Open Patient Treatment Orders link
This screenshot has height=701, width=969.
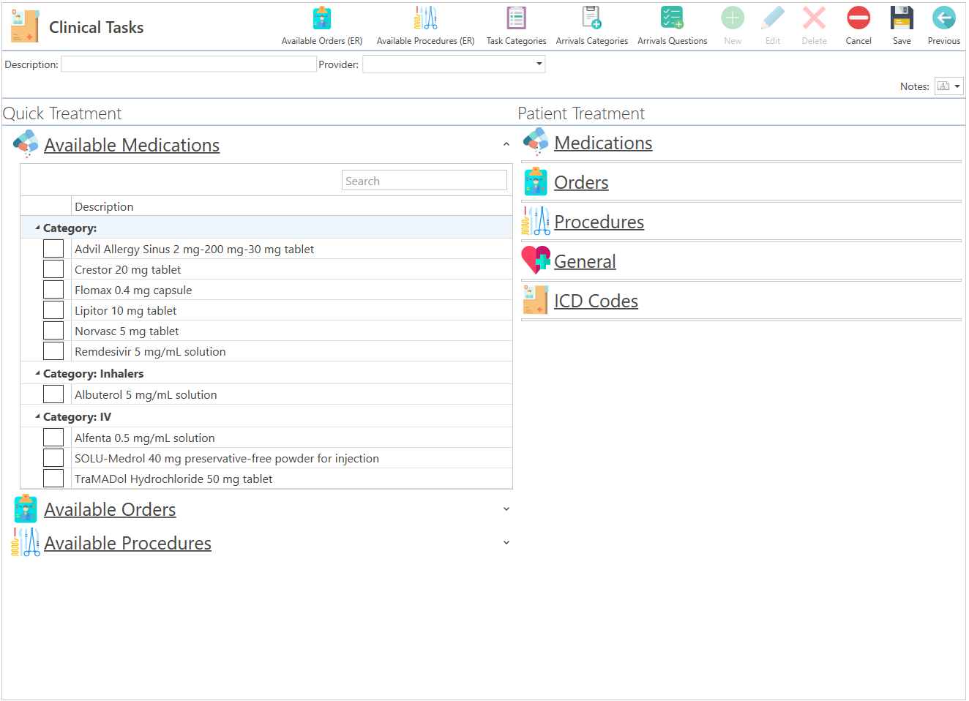pyautogui.click(x=581, y=182)
